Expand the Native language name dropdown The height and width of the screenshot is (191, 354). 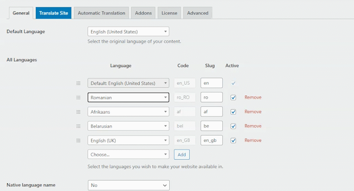[129, 186]
